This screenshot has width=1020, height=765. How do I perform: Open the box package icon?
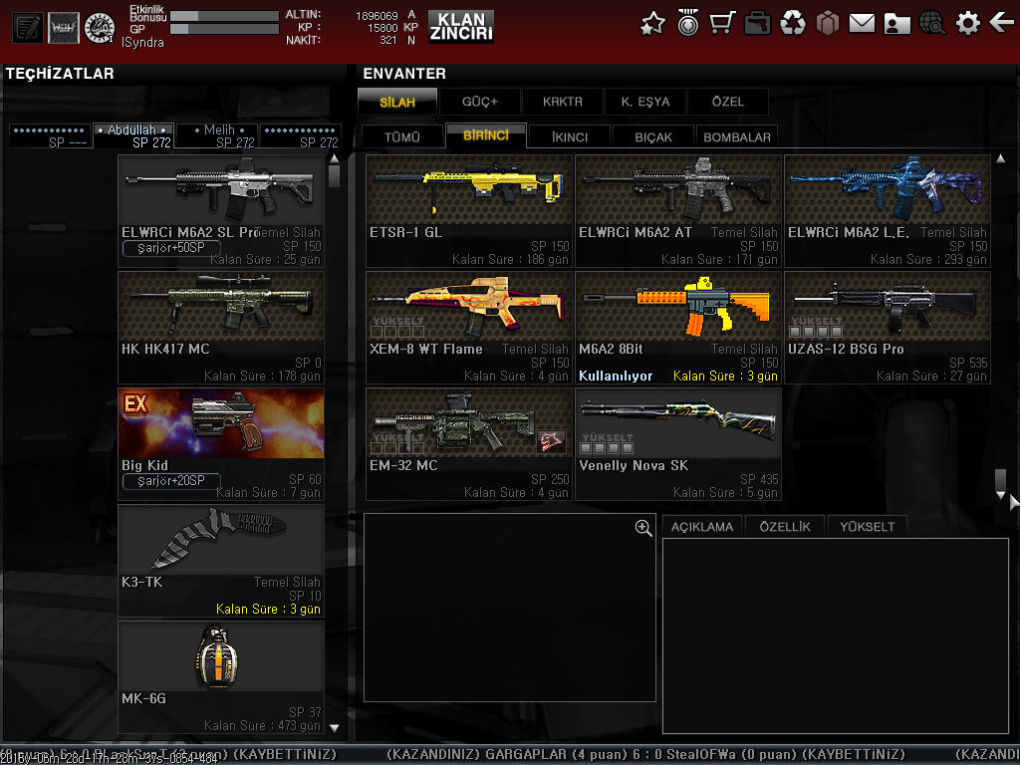tap(828, 24)
